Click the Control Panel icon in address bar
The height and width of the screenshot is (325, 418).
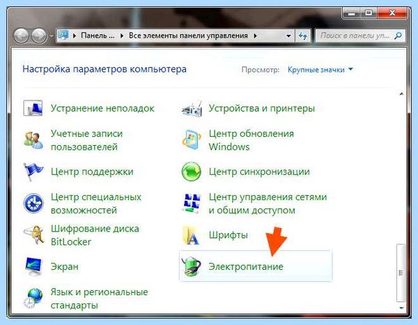(x=63, y=36)
